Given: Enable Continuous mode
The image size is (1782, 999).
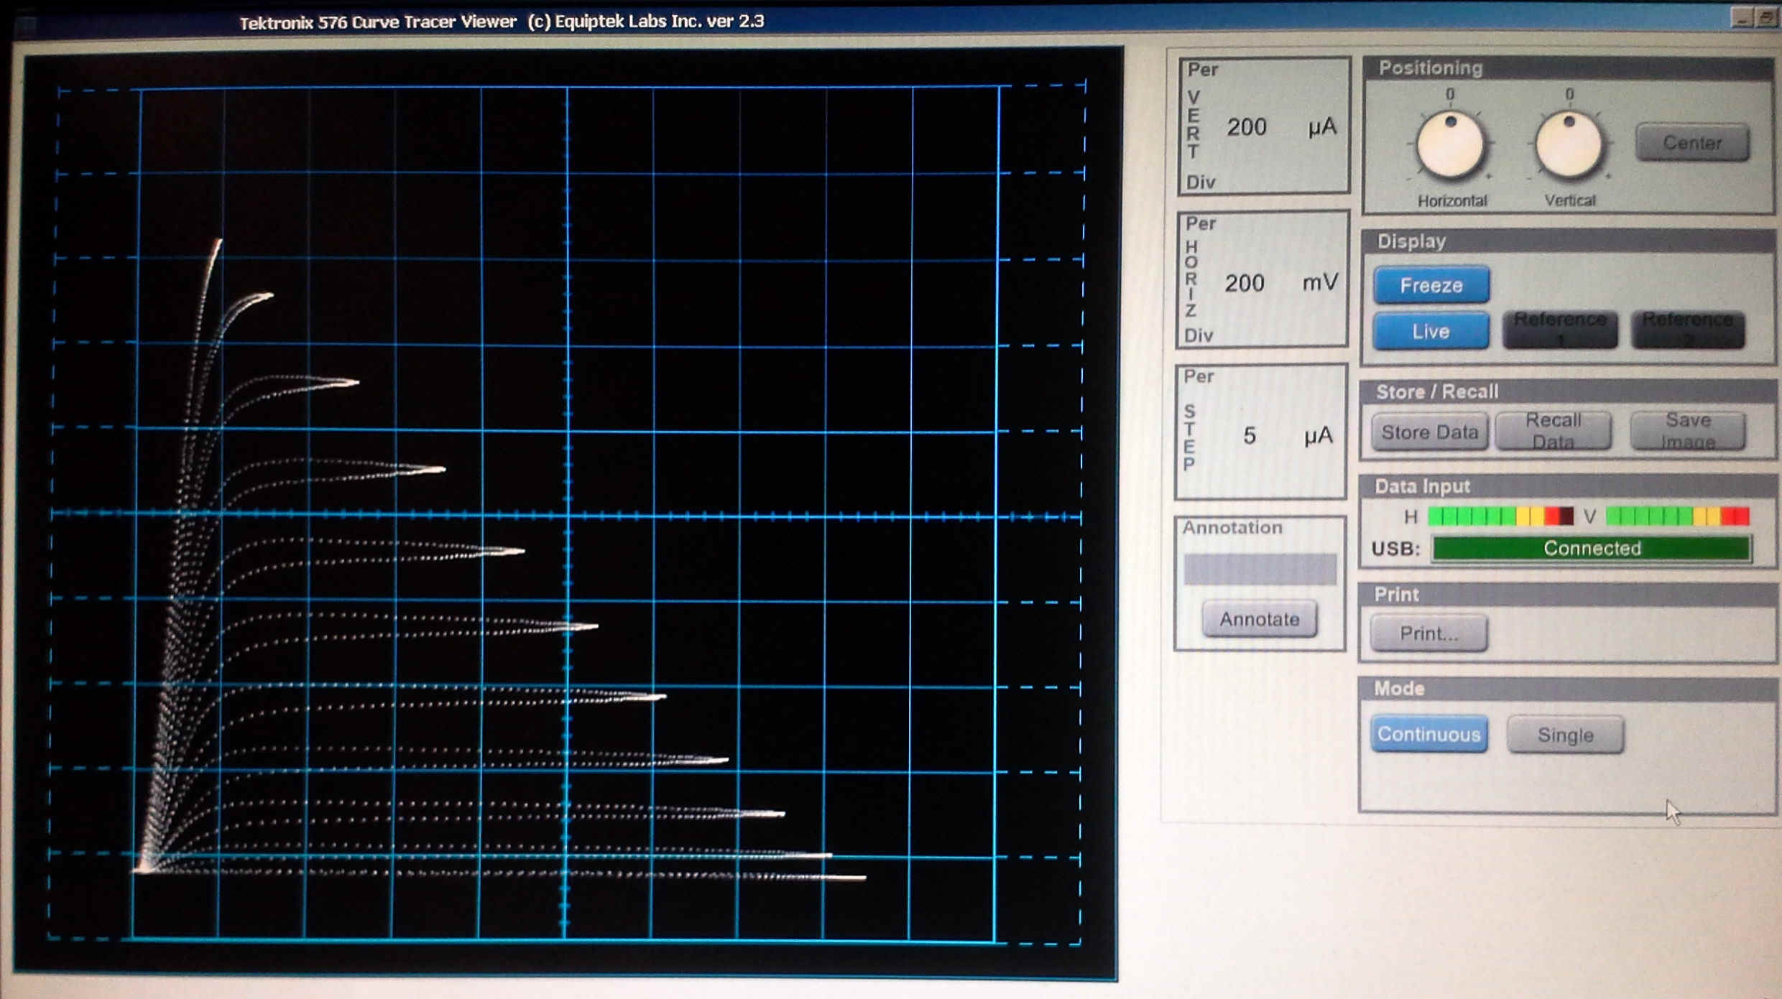Looking at the screenshot, I should pyautogui.click(x=1428, y=734).
